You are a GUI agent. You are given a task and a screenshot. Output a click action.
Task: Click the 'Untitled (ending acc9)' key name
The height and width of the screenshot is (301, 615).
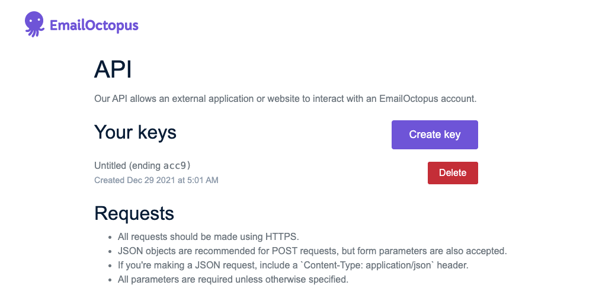(142, 165)
